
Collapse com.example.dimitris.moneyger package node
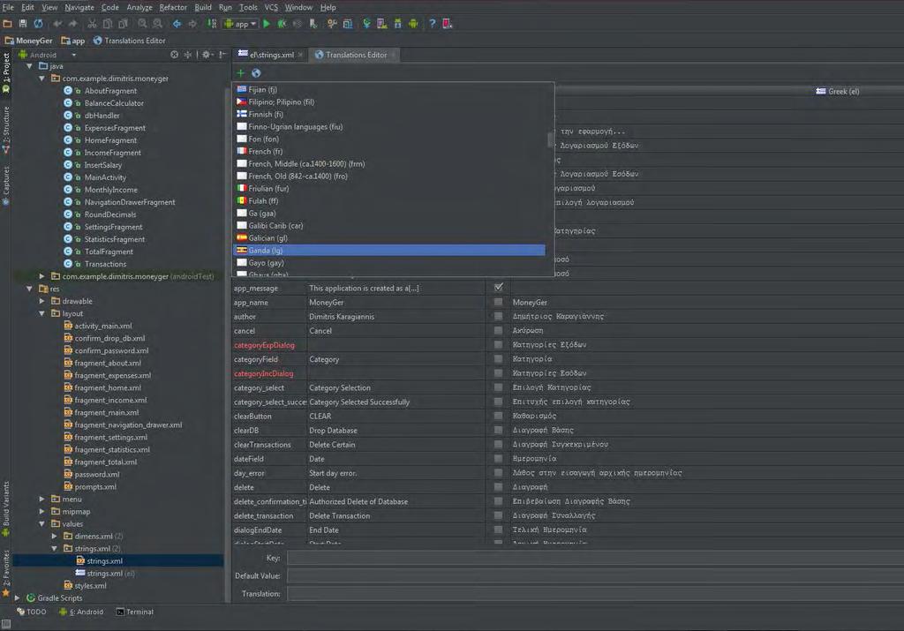coord(42,79)
